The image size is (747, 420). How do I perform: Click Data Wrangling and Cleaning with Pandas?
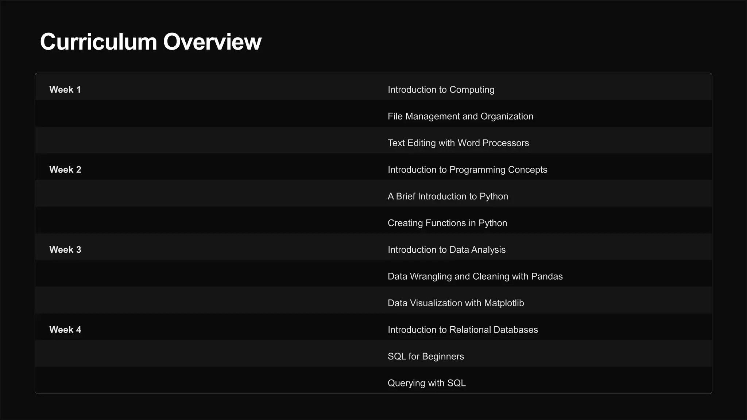pos(475,276)
